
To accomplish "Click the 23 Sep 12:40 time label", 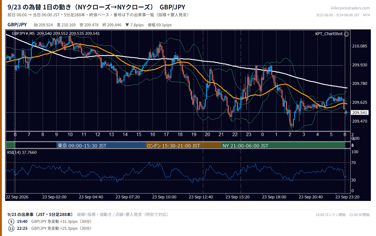I will 201,197.
